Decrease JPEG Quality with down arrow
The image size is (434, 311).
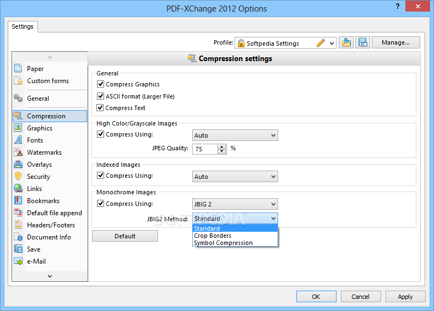click(222, 151)
